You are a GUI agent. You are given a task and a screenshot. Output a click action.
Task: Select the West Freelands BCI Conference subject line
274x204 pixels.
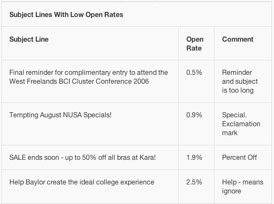click(x=88, y=77)
